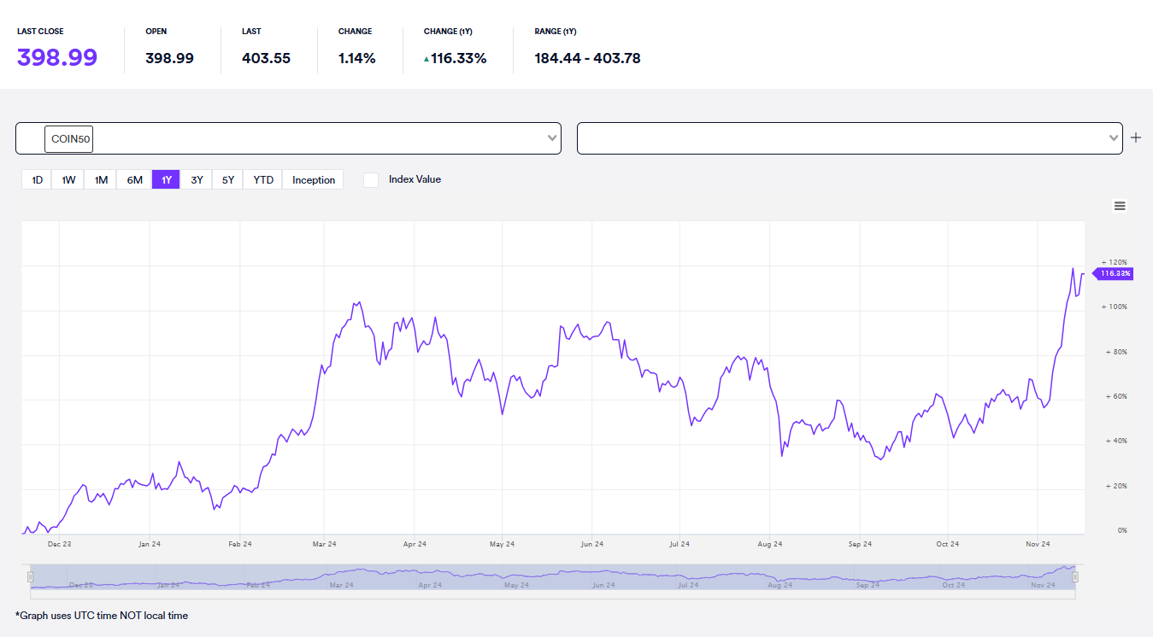Click the active 1Y range button
The height and width of the screenshot is (637, 1153).
[166, 180]
